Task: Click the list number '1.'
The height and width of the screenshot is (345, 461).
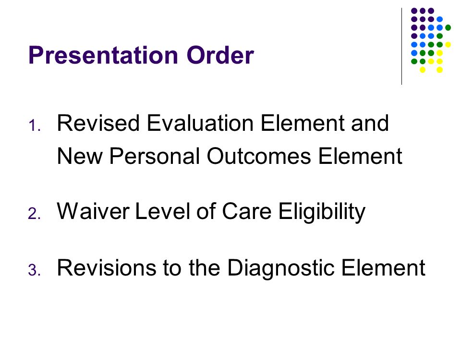Action: [35, 126]
